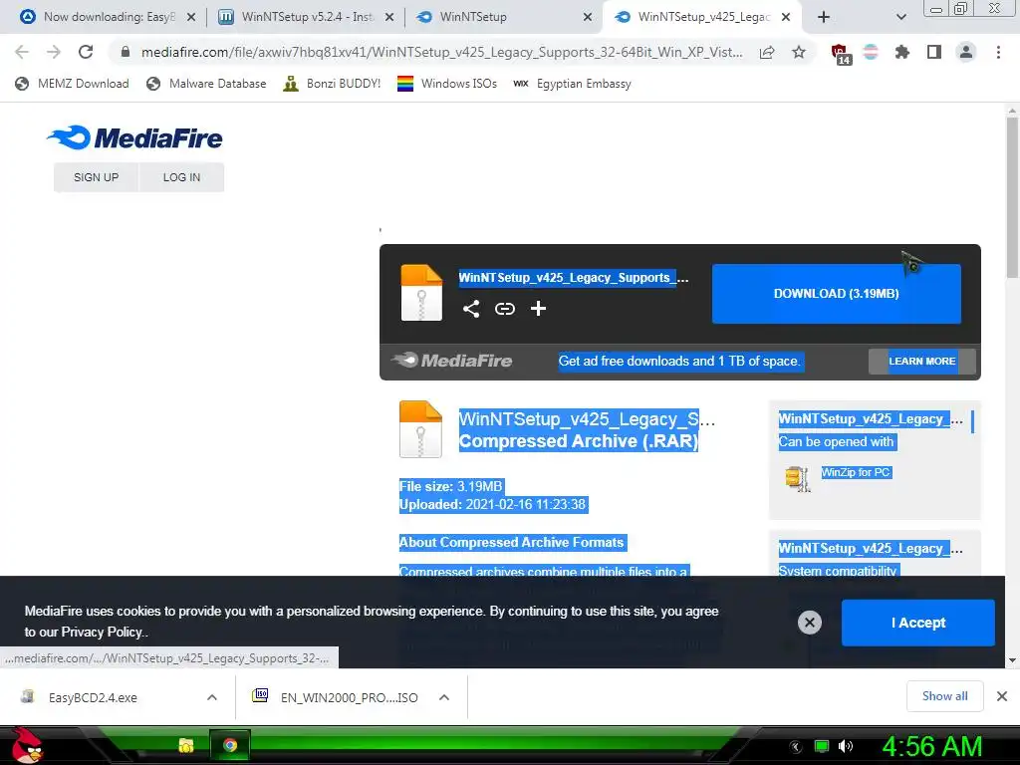Open a new tab with the plus button
1020x765 pixels.
click(824, 17)
